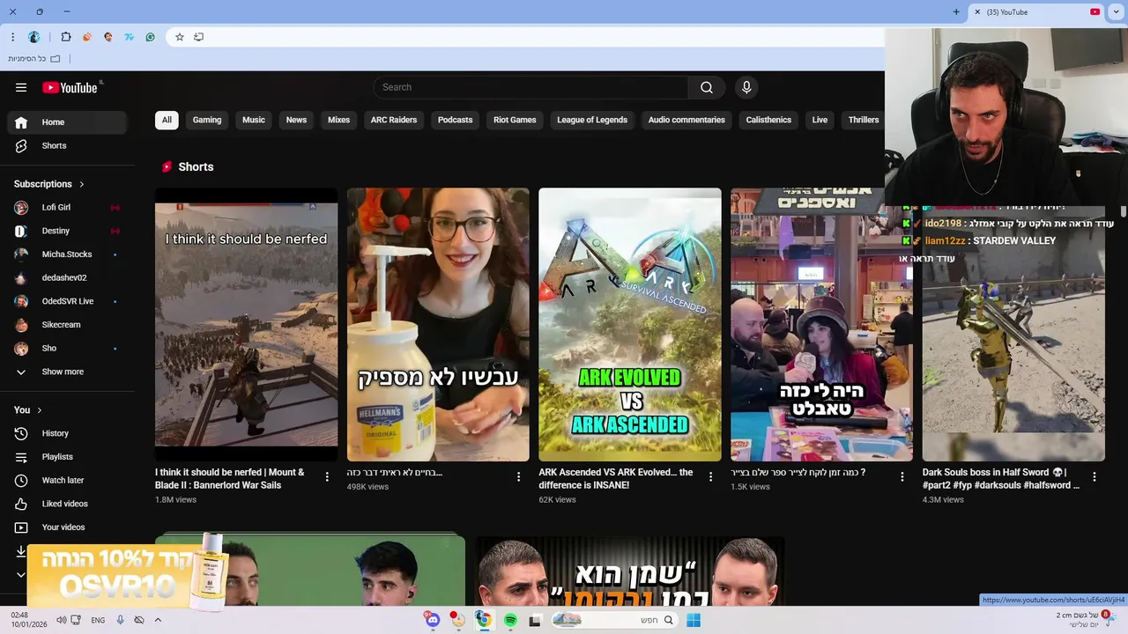
Task: Open options menu for ARK Ascended short
Action: (710, 476)
